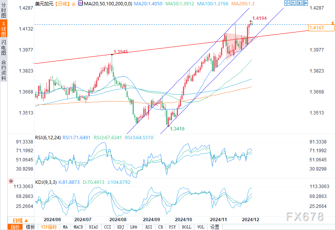Image resolution: width=335 pixels, height=230 pixels.
Task: Apply the BIAS indicator
Action: click(93, 227)
